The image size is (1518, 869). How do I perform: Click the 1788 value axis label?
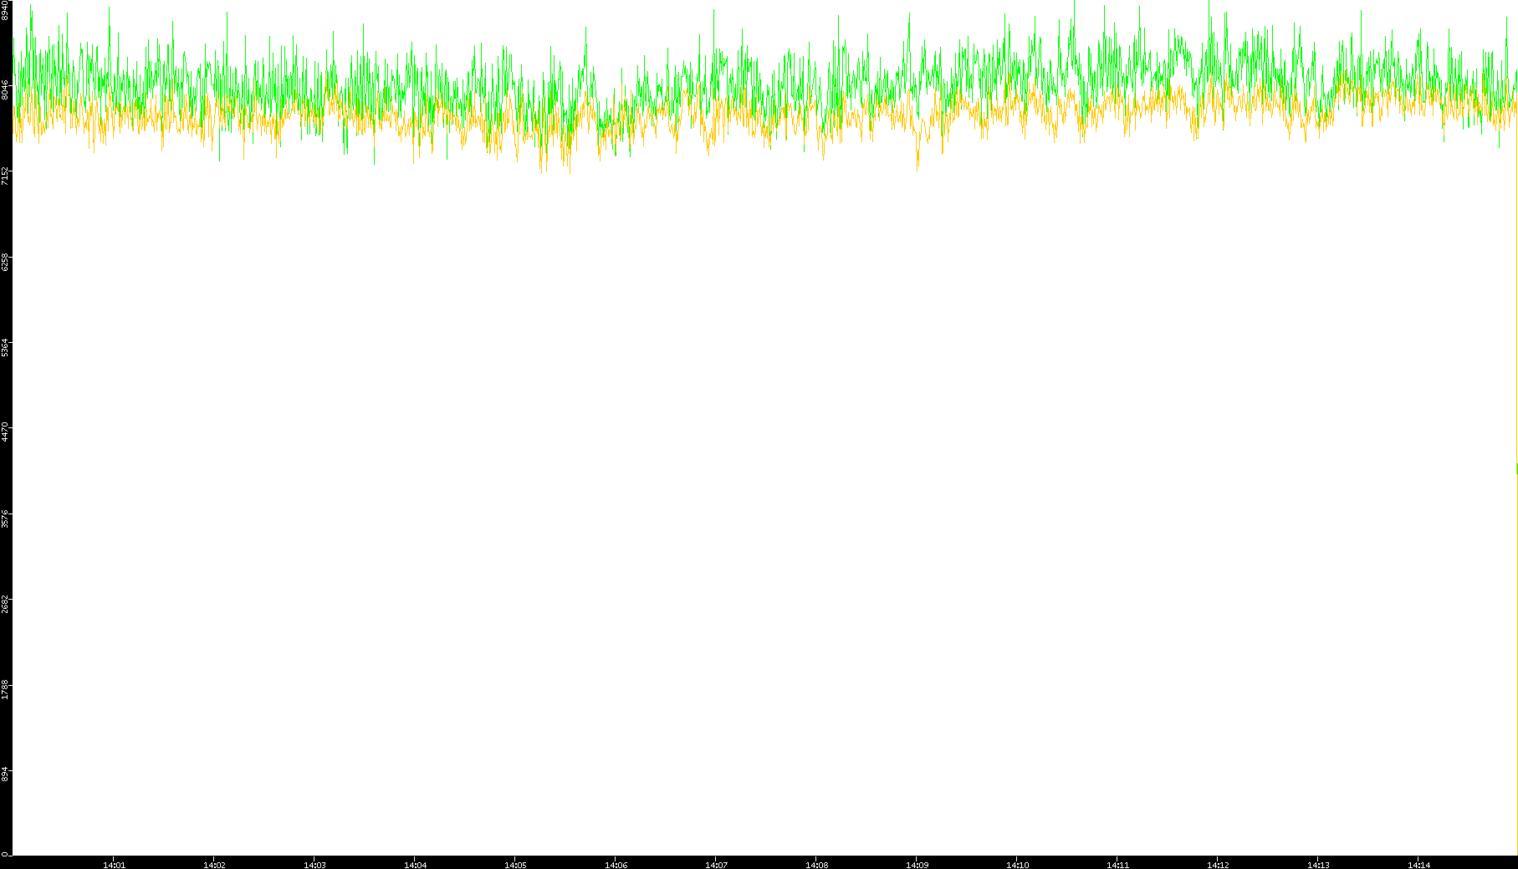click(x=5, y=690)
